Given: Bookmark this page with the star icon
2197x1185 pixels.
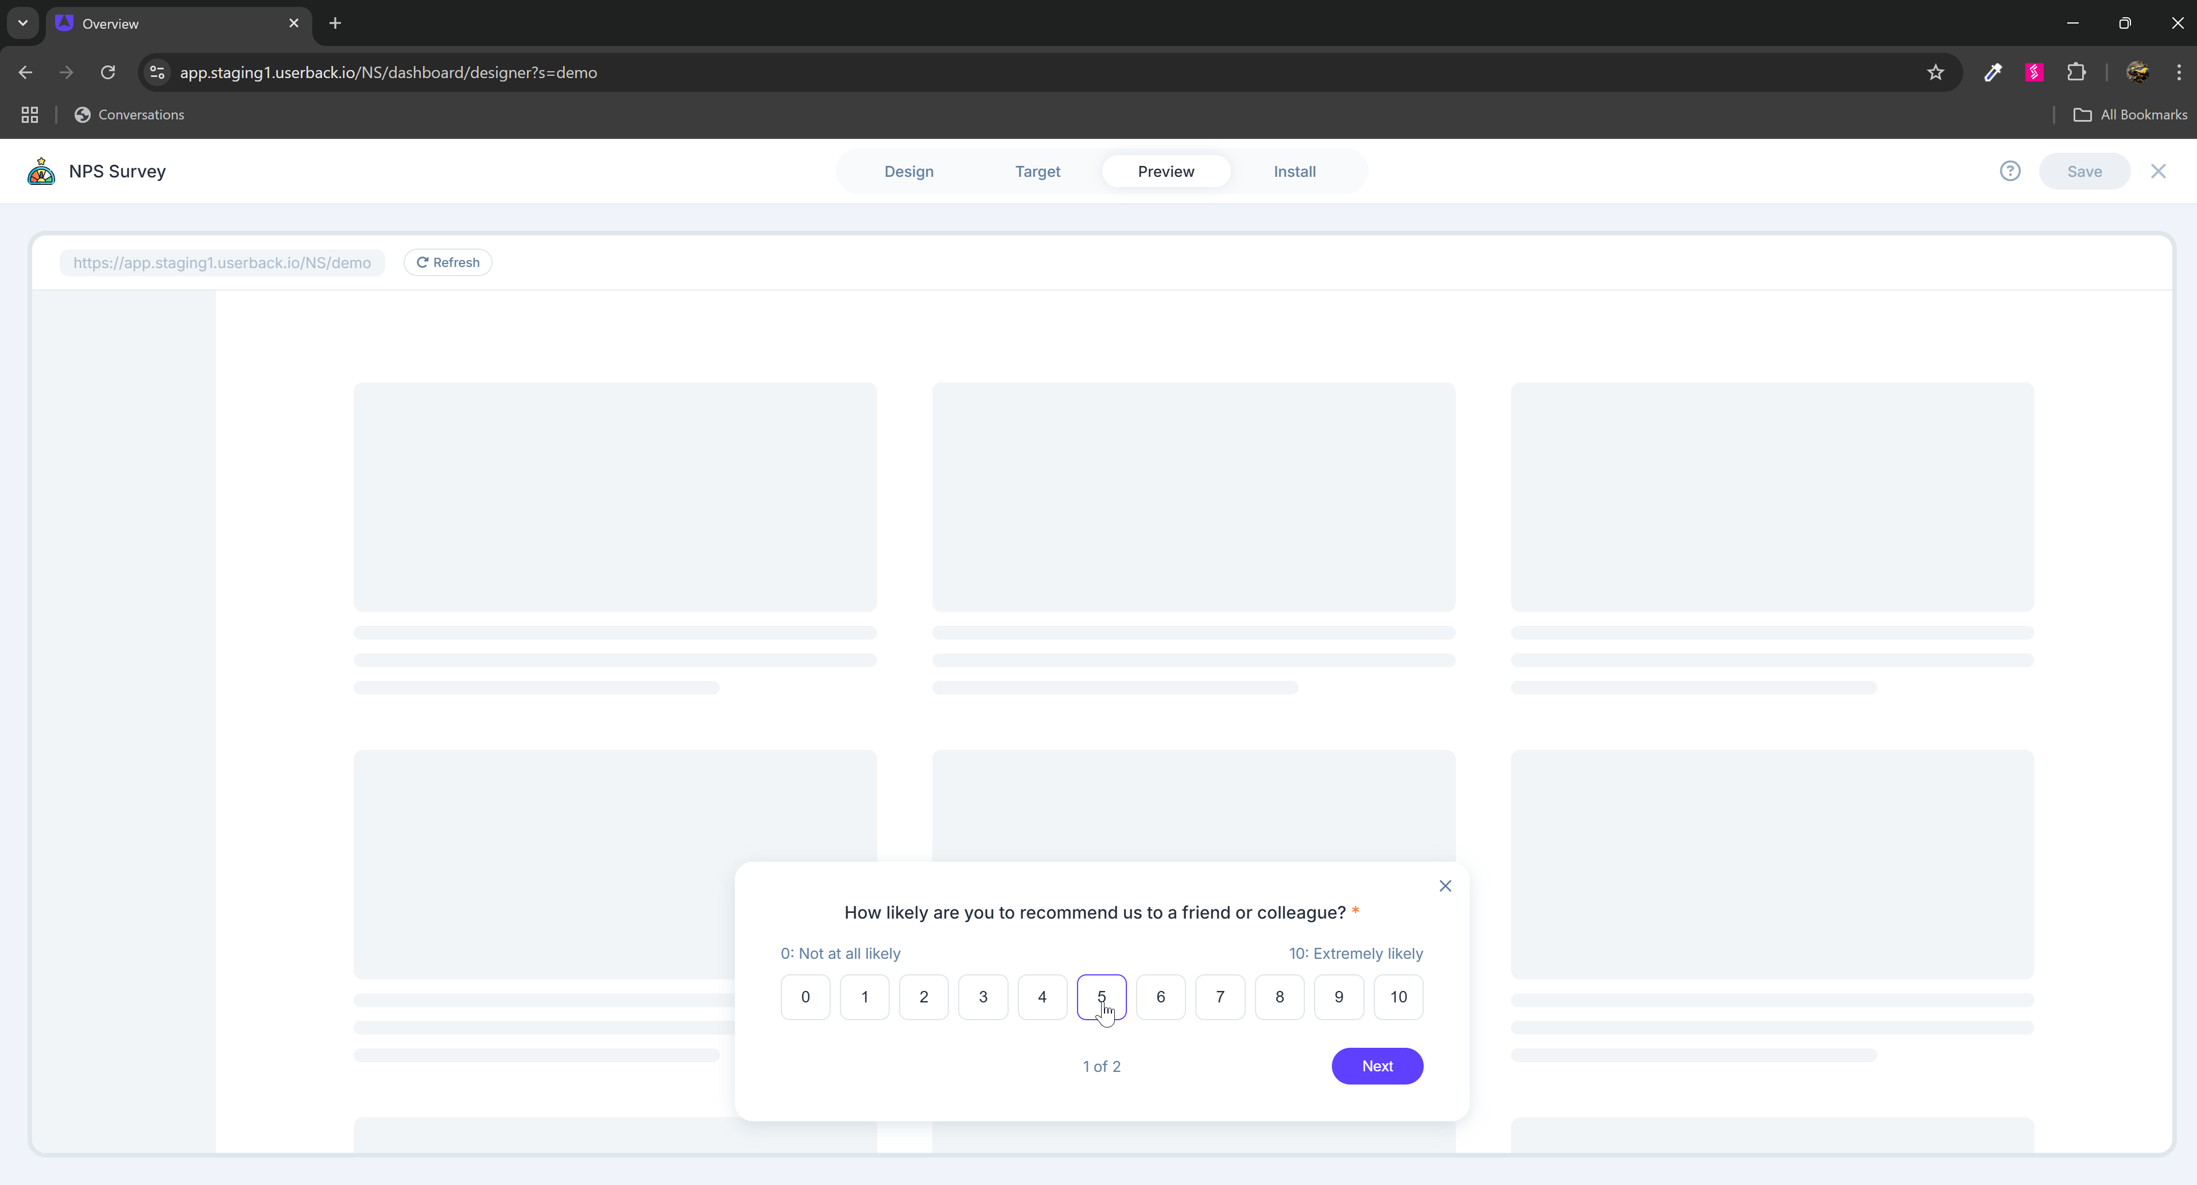Looking at the screenshot, I should tap(1935, 72).
